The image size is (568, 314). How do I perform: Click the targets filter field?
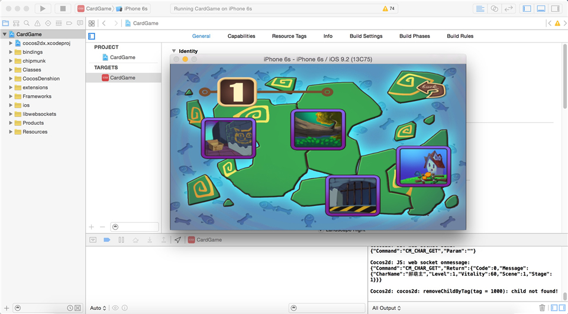click(135, 227)
